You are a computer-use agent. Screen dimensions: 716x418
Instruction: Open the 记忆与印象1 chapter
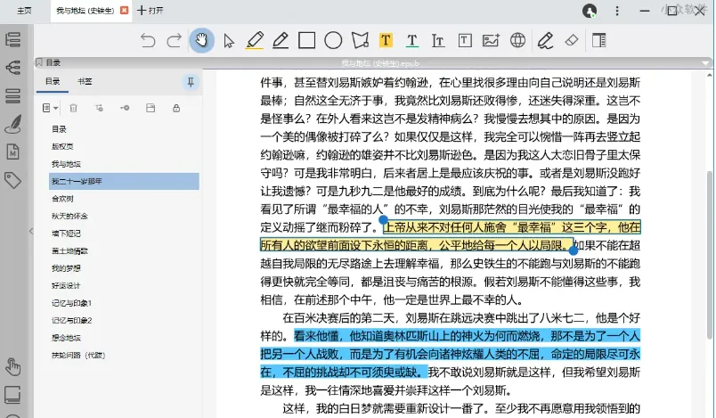pyautogui.click(x=72, y=303)
